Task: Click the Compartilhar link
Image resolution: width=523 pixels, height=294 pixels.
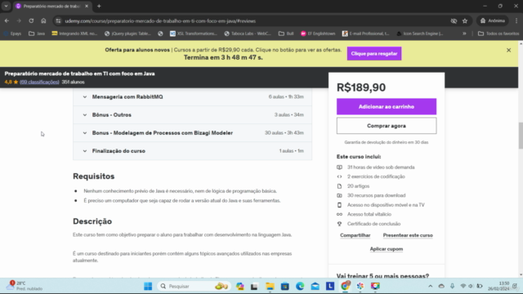Action: tap(355, 235)
